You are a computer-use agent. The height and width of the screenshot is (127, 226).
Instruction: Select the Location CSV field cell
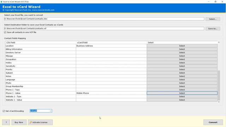pyautogui.click(x=41, y=46)
